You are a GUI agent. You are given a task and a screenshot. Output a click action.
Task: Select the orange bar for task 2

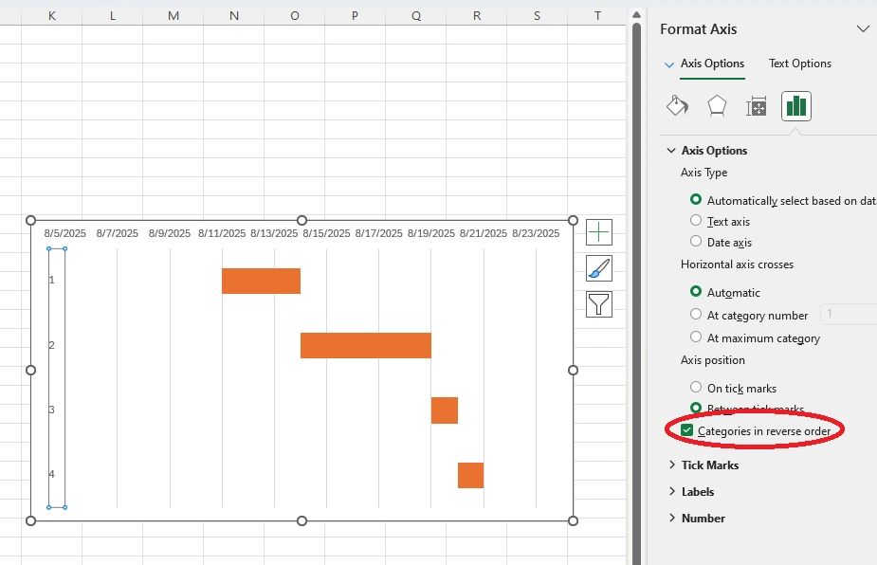pyautogui.click(x=365, y=345)
